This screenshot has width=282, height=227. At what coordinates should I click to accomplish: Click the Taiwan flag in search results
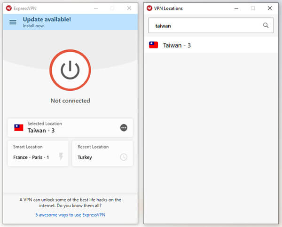pos(153,45)
